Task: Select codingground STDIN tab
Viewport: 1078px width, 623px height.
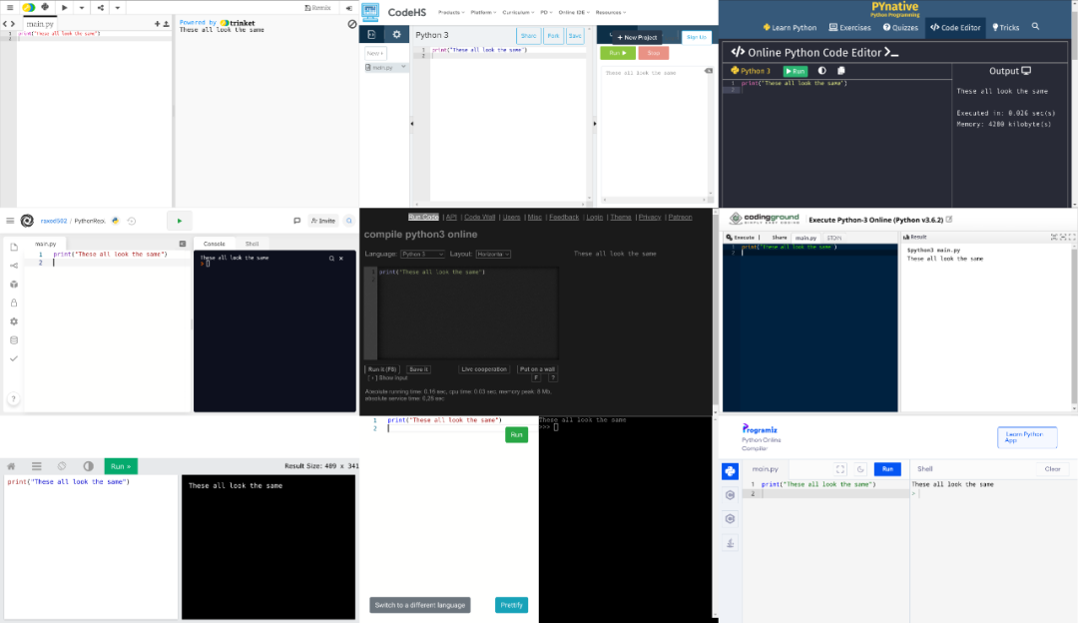Action: [833, 238]
